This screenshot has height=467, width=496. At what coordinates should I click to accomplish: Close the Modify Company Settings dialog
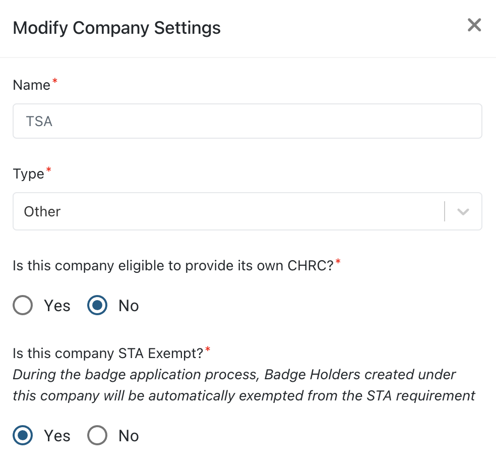point(474,25)
